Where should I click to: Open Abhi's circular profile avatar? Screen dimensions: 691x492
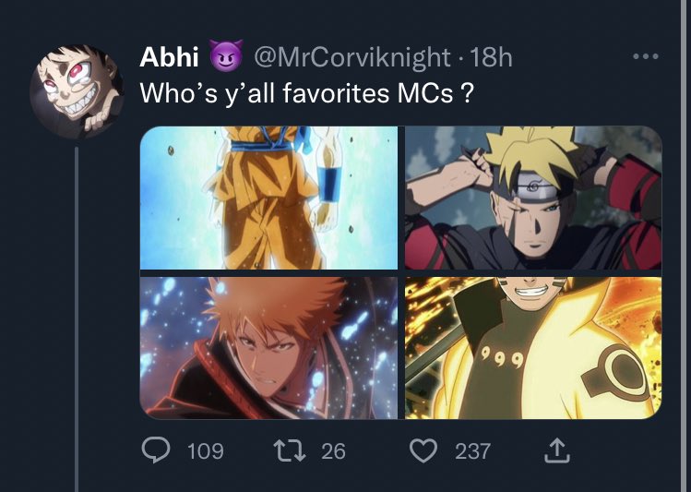click(77, 91)
